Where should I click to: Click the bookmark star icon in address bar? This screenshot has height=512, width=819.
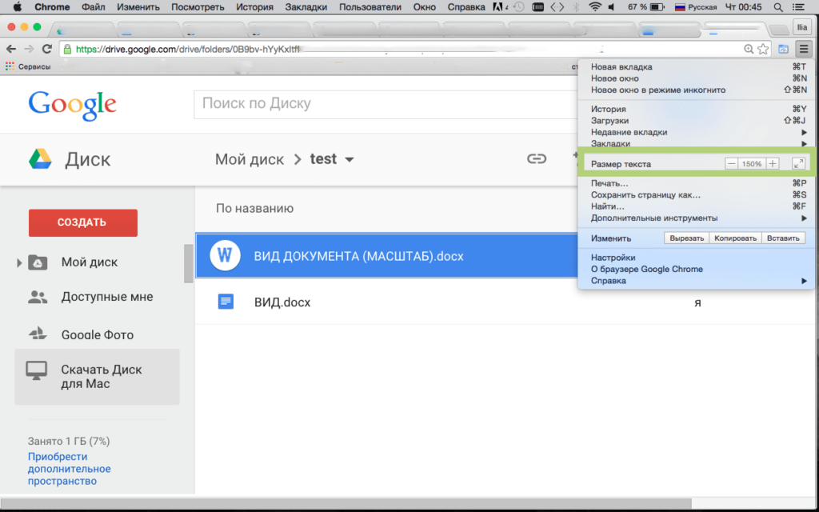[763, 49]
